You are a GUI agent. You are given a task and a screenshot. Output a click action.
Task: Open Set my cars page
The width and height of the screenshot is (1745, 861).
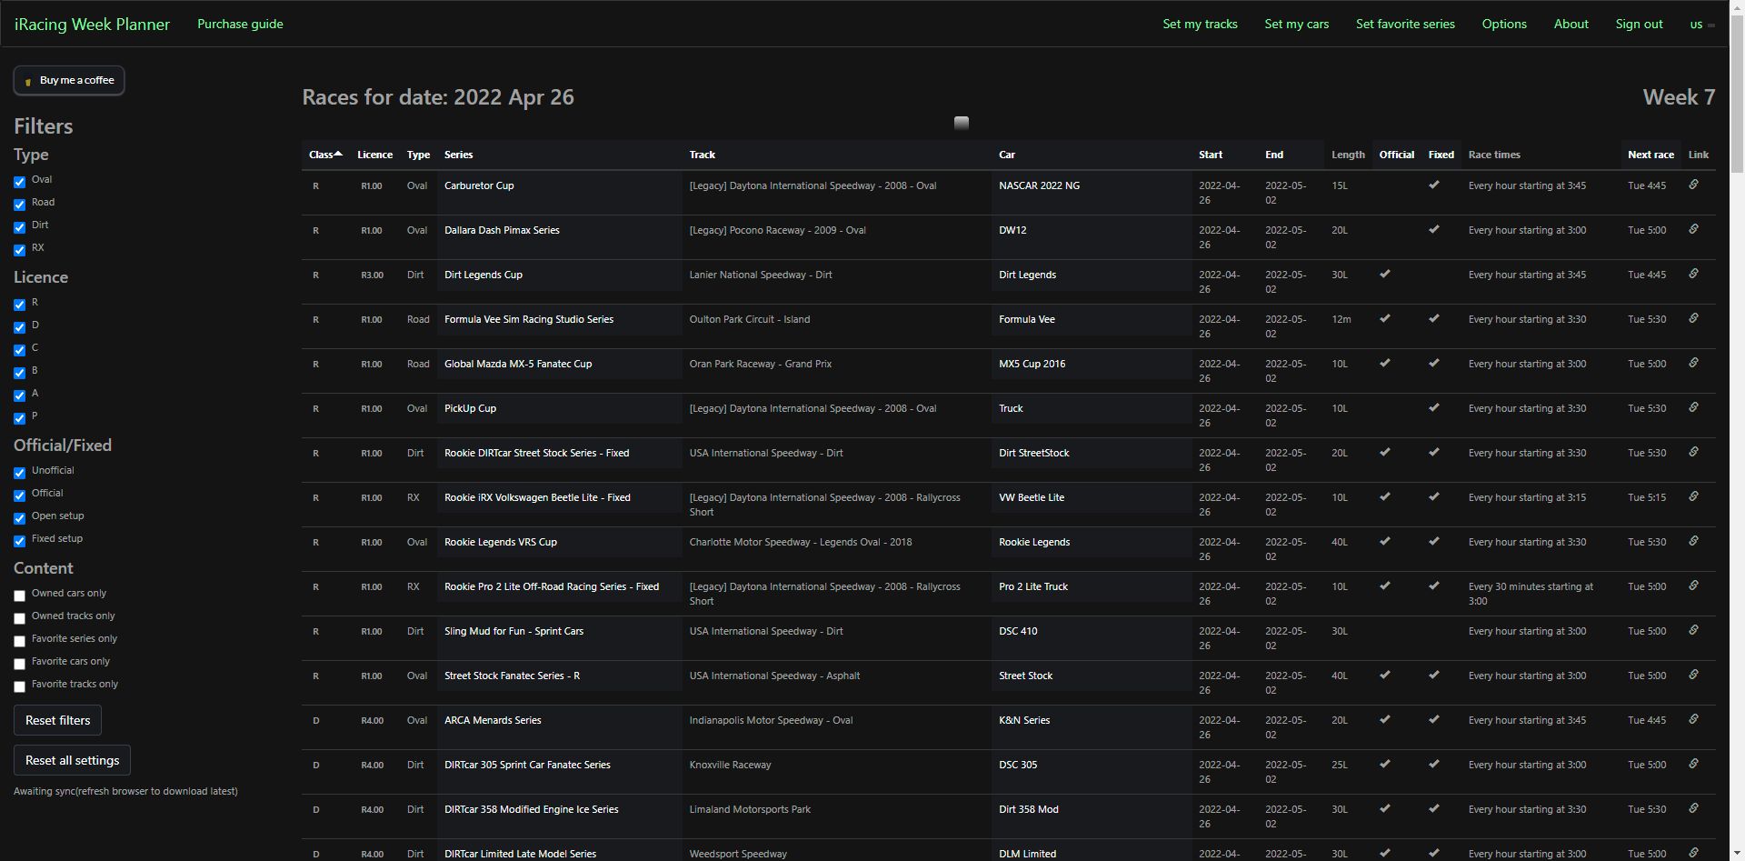pos(1296,25)
